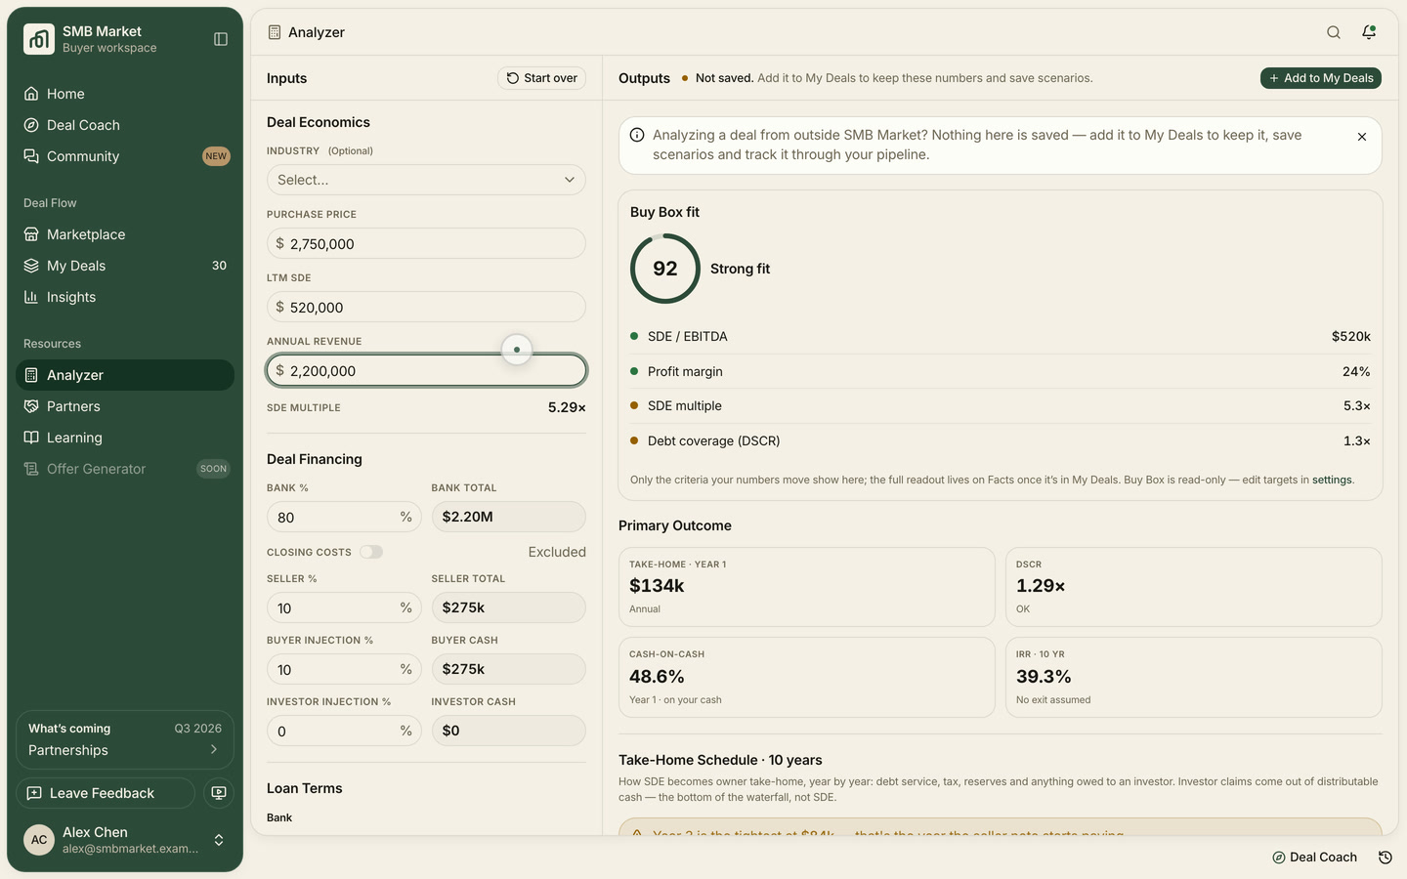
Task: Open Marketplace in Deal Flow
Action: 125,234
